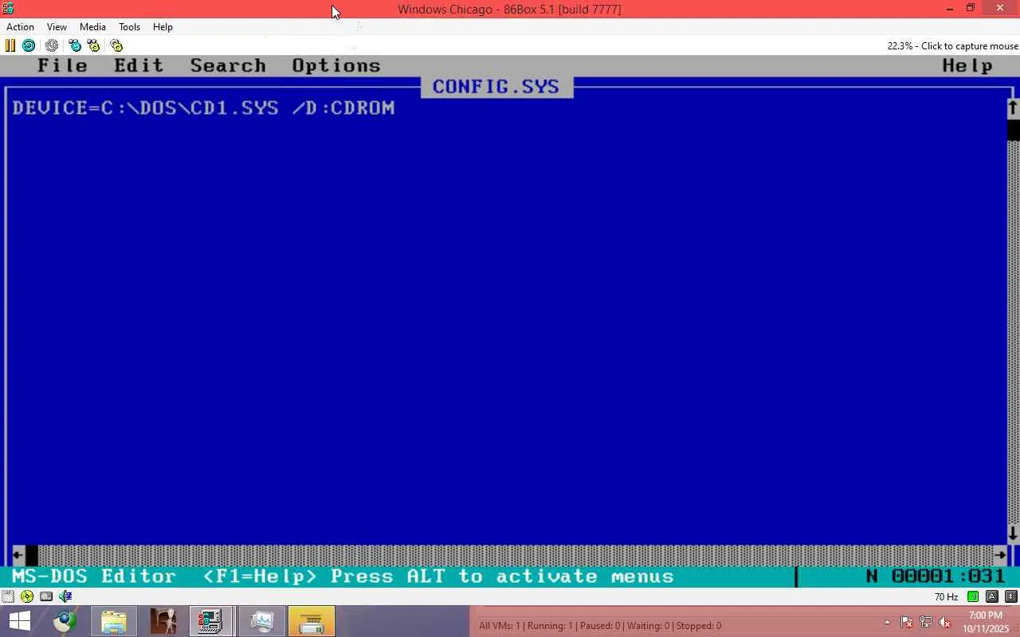
Task: Click the 'Click to capture mouse' status text
Action: coord(970,46)
